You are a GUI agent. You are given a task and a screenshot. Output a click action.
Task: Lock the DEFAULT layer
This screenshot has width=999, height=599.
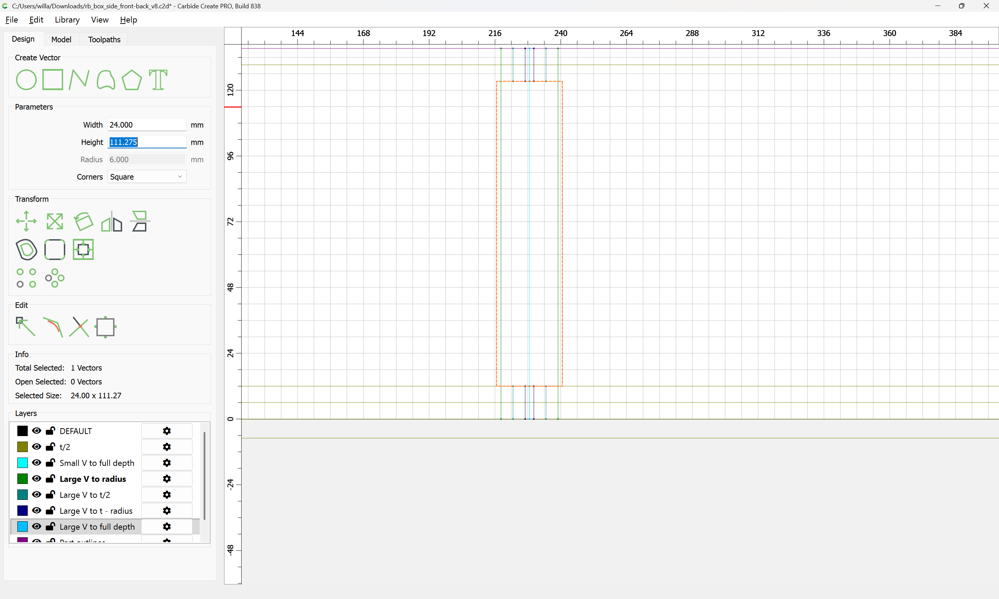point(50,431)
